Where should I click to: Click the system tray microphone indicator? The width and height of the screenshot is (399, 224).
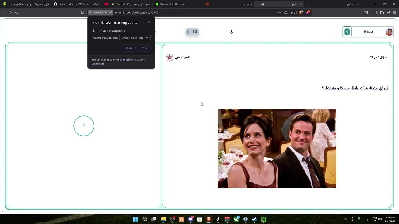coord(359,219)
